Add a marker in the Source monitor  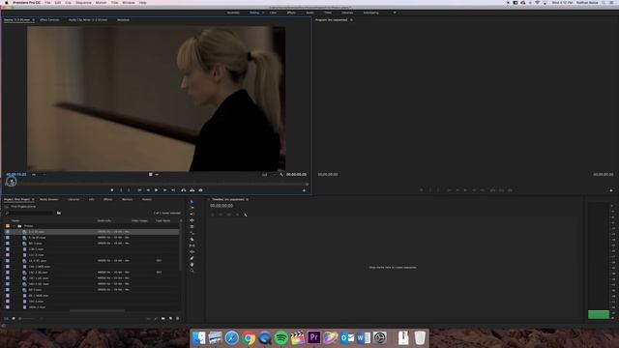click(x=112, y=190)
